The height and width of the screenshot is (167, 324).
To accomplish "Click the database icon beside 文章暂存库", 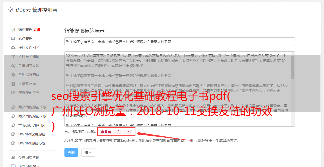I will tap(13, 84).
